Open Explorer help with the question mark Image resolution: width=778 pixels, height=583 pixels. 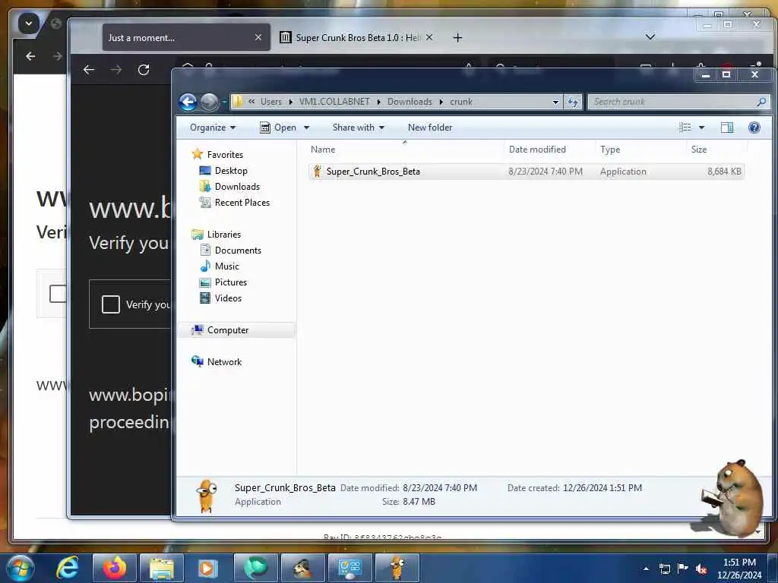[x=754, y=128]
